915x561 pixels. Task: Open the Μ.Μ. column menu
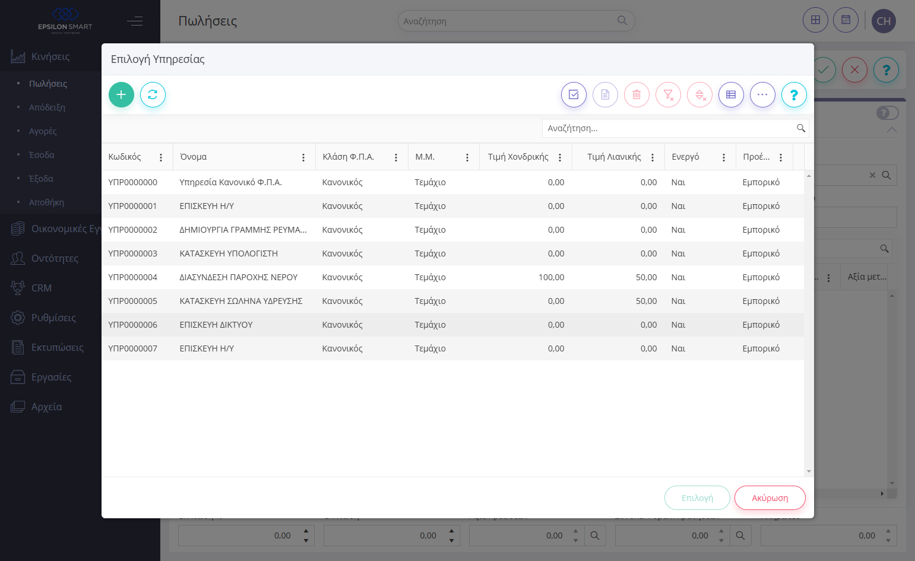(x=467, y=157)
